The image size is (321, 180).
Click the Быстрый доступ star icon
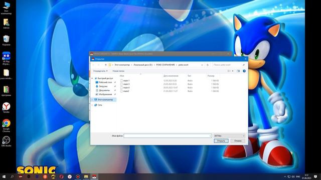96,78
